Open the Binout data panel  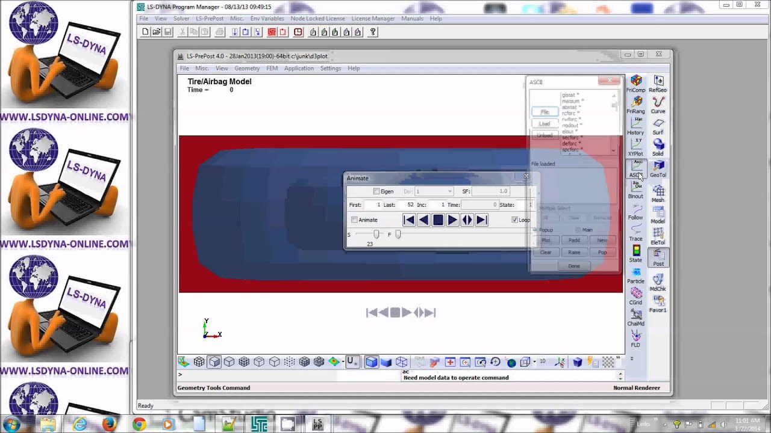pos(635,190)
